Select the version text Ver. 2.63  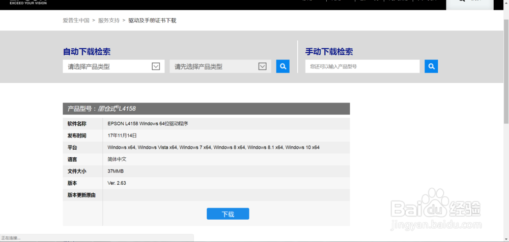tap(117, 183)
